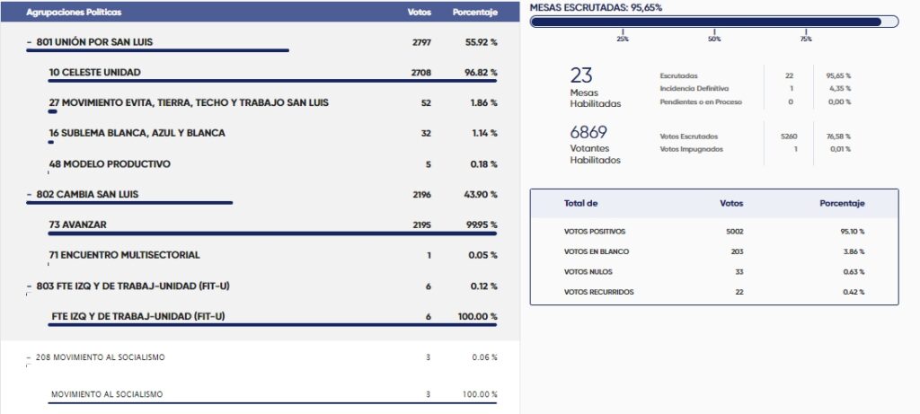Click the 23 Mesas Habilitadas figure
920x414 pixels.
pos(582,76)
